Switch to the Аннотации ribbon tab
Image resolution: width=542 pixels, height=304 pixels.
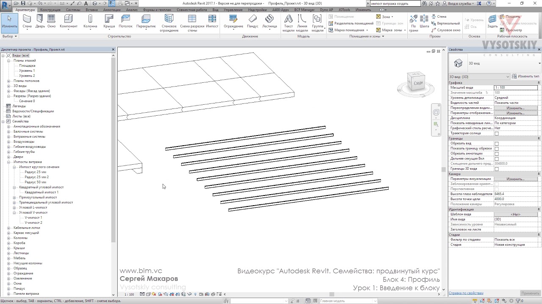point(112,10)
